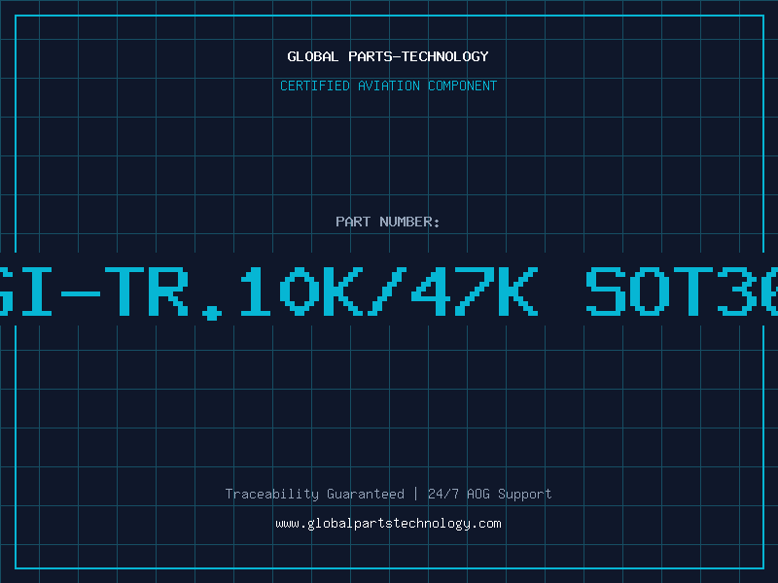This screenshot has height=583, width=778.
Task: Select the CERTIFIED AVIATION COMPONENT subtitle
Action: pos(388,86)
